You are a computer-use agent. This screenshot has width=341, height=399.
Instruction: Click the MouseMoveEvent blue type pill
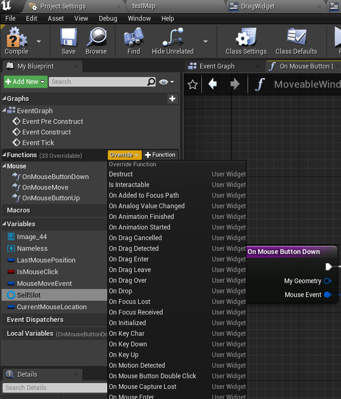[11, 284]
